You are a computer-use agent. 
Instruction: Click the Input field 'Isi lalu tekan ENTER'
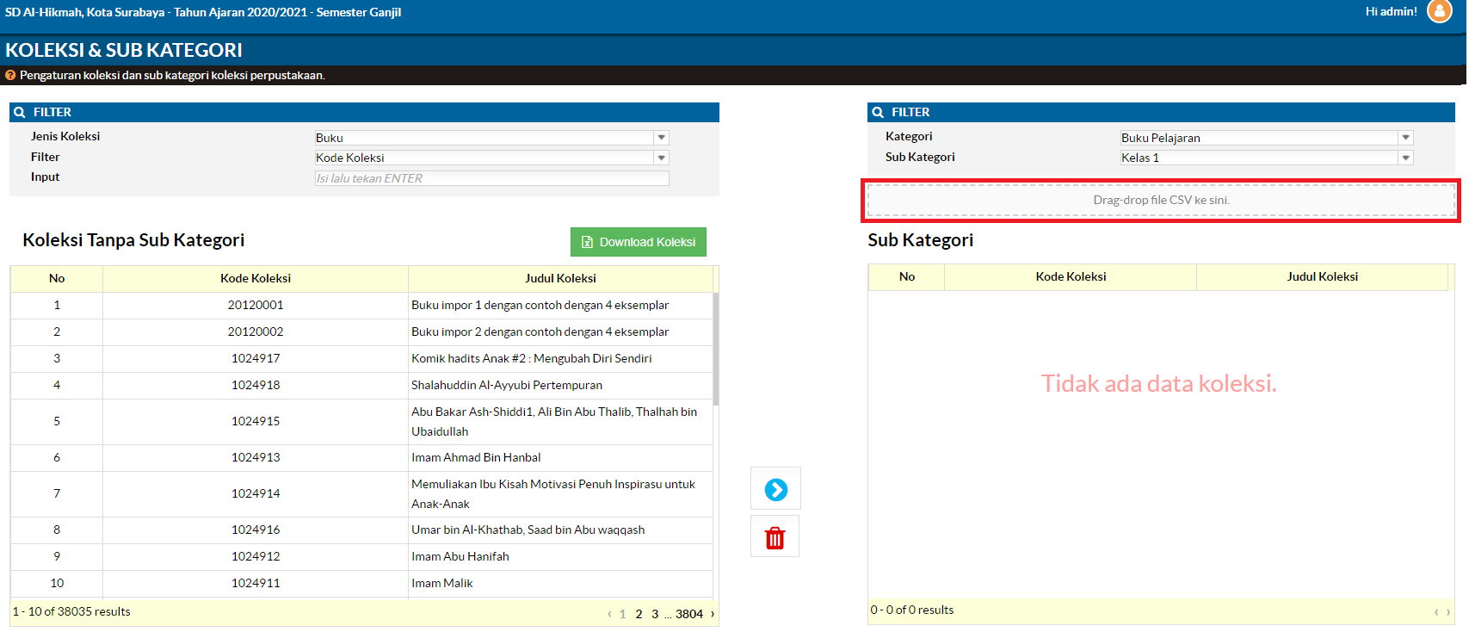[x=491, y=178]
